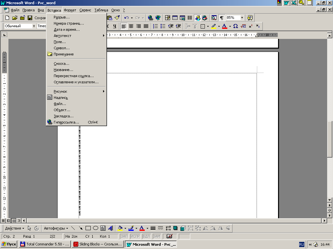Choose Гиперссылка menu item

76,122
